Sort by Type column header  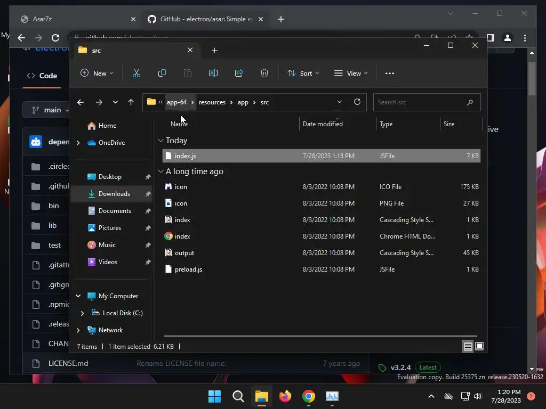pos(408,124)
